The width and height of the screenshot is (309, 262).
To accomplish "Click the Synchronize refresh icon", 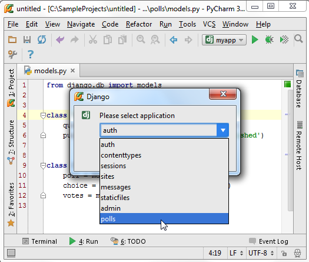I will click(x=42, y=40).
